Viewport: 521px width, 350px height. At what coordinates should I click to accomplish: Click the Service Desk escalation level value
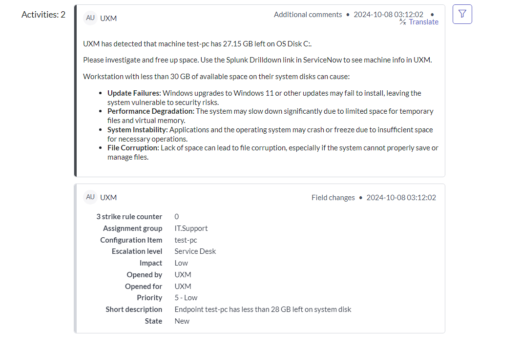coord(195,251)
